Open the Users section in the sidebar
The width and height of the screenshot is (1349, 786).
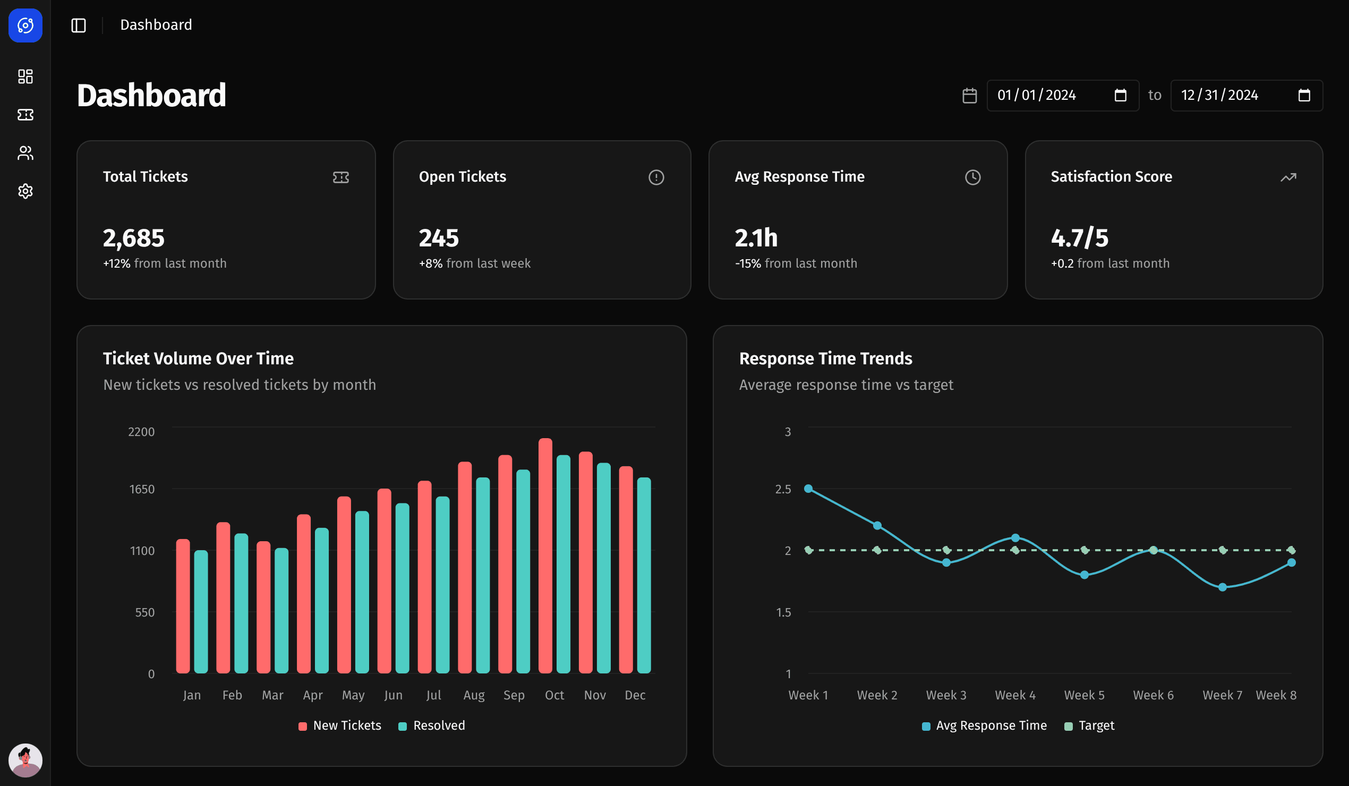click(25, 153)
